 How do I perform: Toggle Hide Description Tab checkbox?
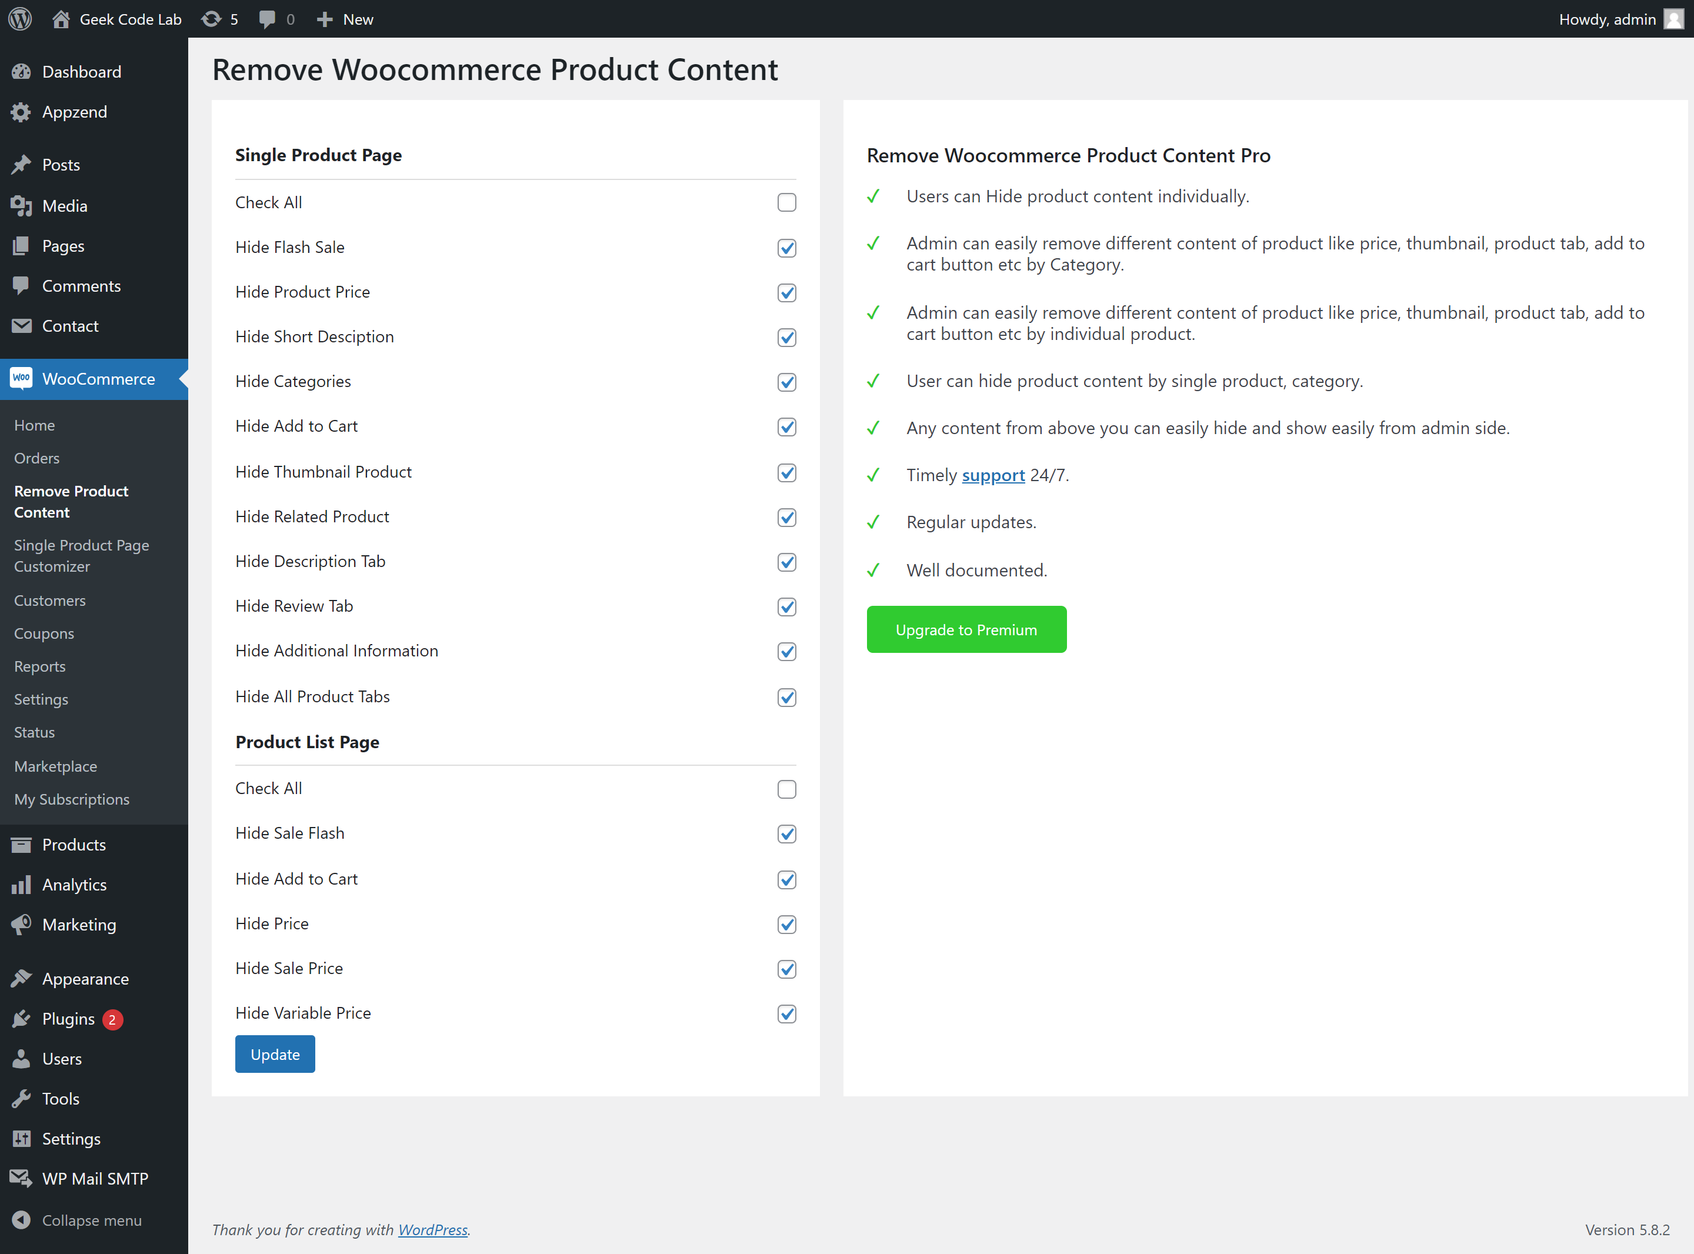point(787,562)
